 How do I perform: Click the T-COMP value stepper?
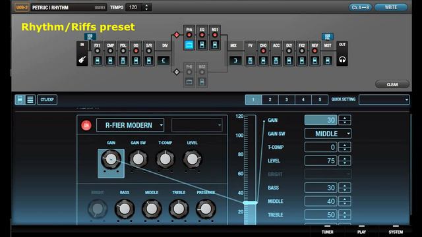345,147
